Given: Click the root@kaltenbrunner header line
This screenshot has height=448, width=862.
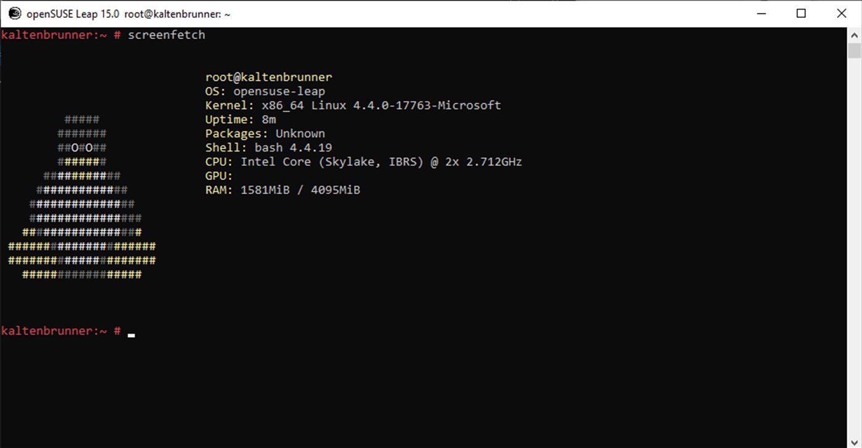Looking at the screenshot, I should (269, 77).
